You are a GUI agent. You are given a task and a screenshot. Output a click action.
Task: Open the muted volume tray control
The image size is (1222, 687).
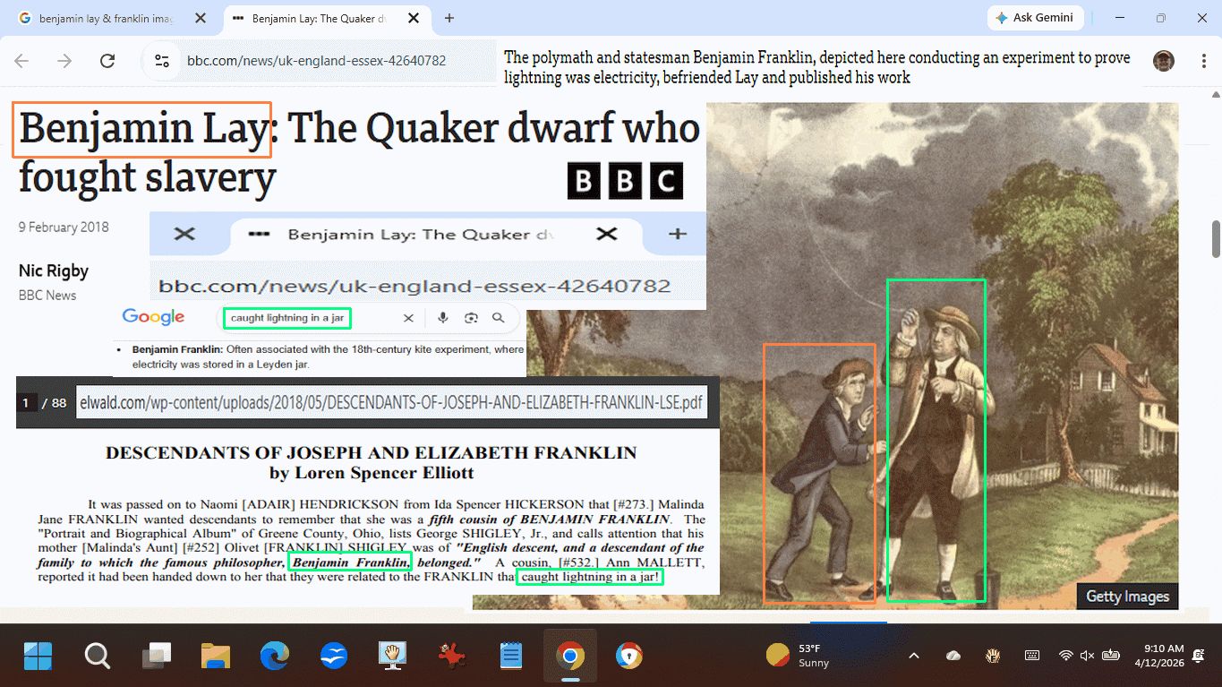coord(1088,656)
